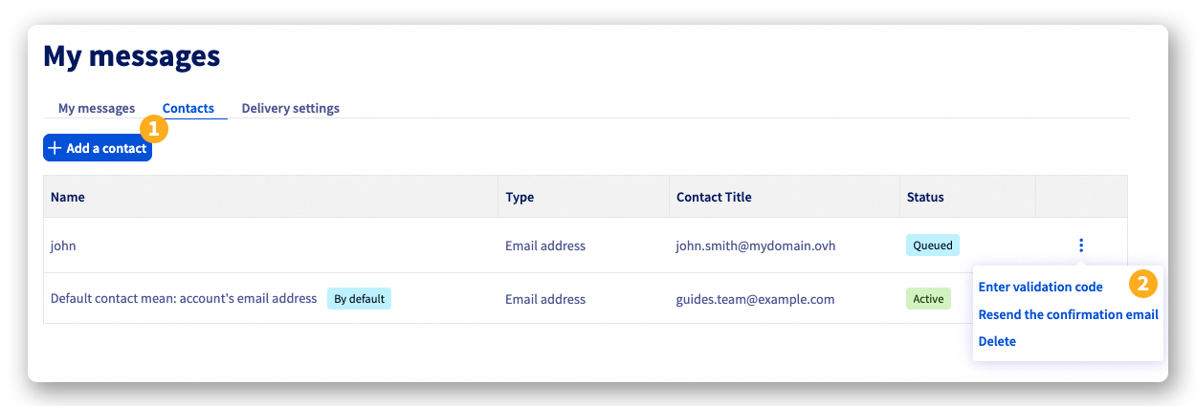Open the three-dot actions menu for john

[x=1081, y=246]
